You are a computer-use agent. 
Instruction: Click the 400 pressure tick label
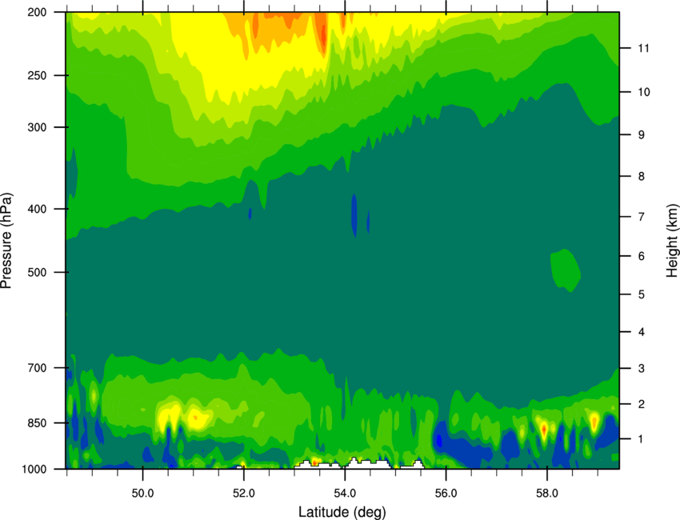pyautogui.click(x=37, y=209)
